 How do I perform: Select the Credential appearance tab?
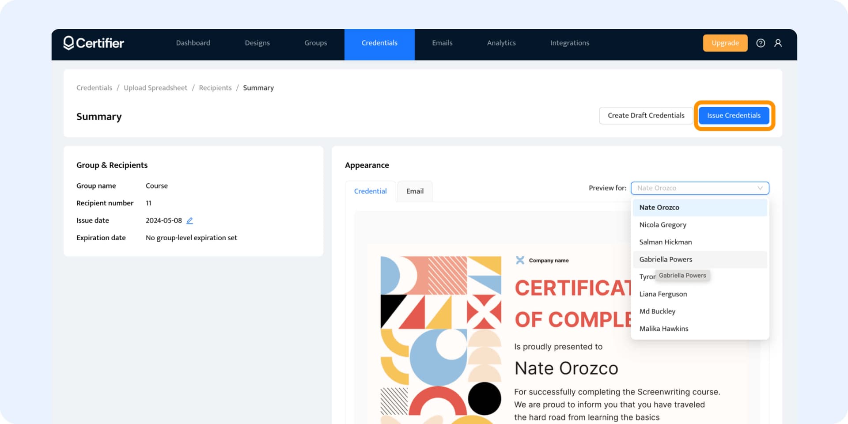[370, 191]
